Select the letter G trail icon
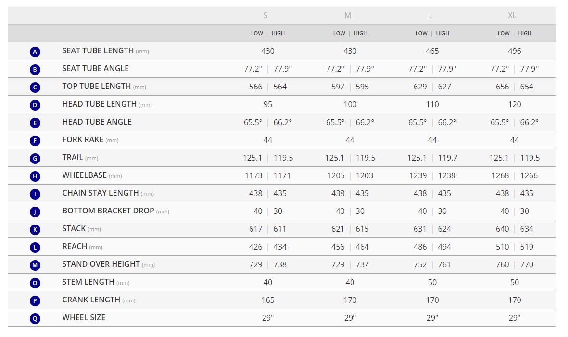 point(35,158)
